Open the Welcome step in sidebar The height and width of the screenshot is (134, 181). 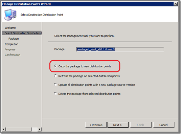(x=10, y=28)
